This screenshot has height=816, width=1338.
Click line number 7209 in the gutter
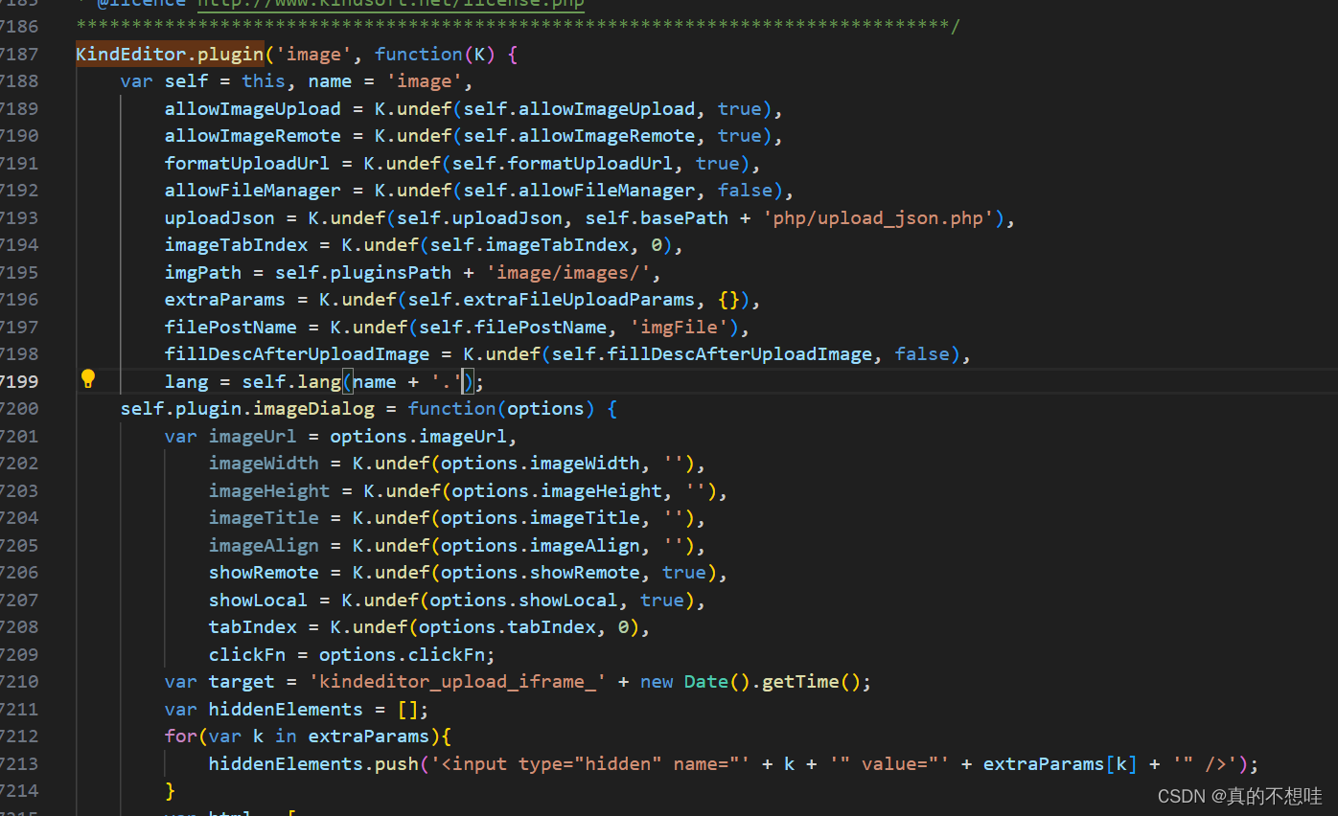point(19,654)
